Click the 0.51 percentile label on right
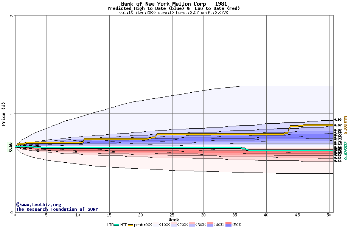 pos(338,161)
